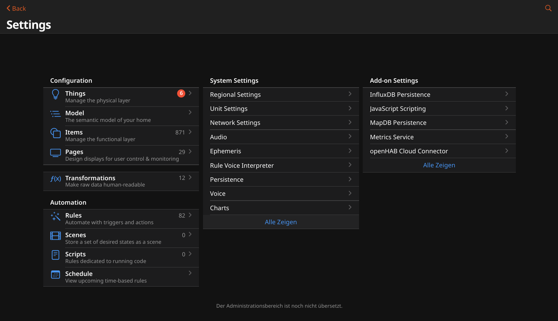Open the Rule Voice Interpreter entry

tap(242, 165)
